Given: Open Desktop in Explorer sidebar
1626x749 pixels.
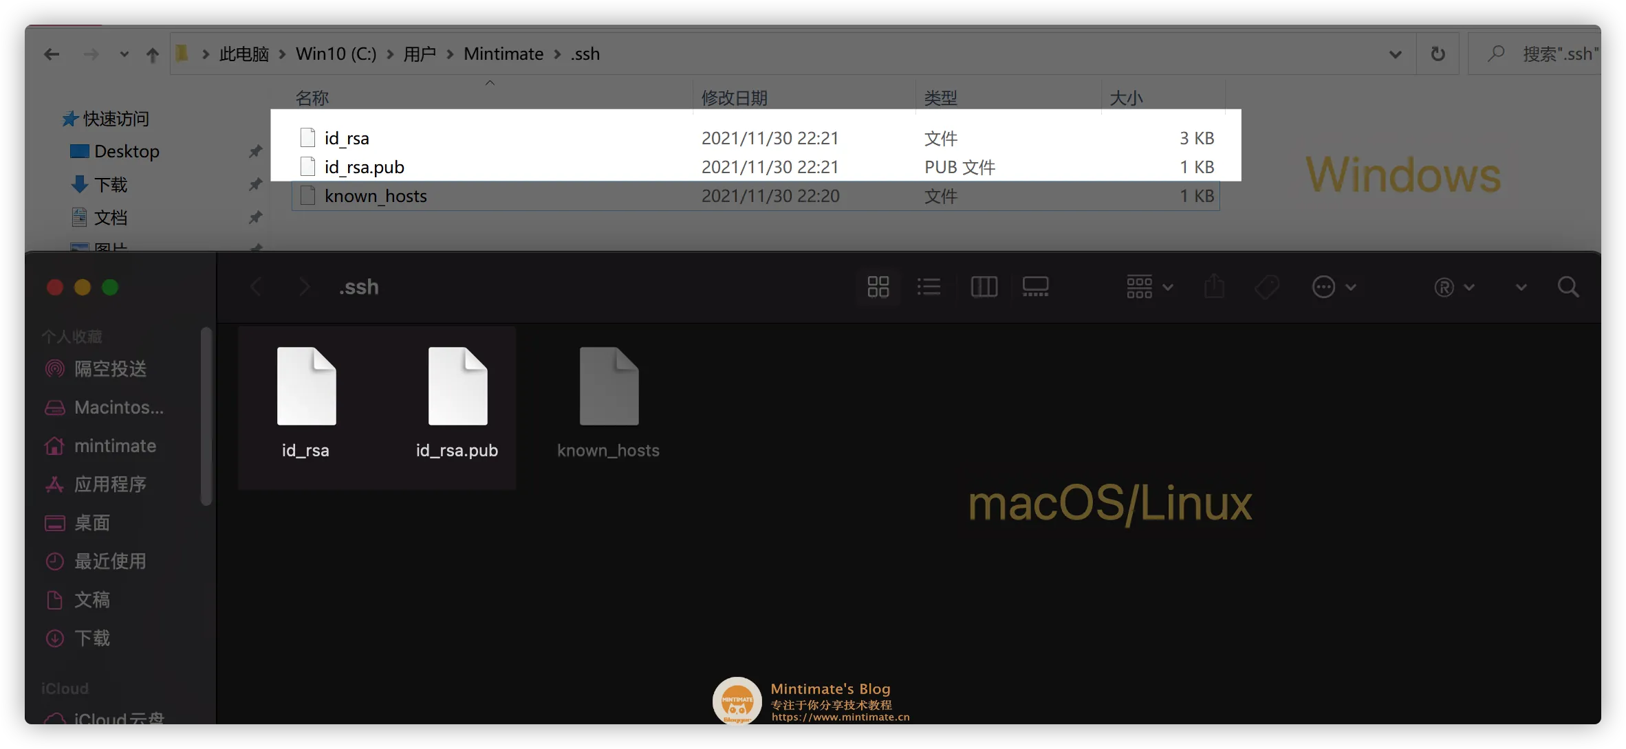Looking at the screenshot, I should pos(115,151).
